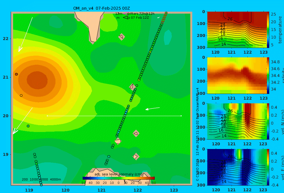Open the northward velocity section panel
The height and width of the screenshot is (193, 284).
click(237, 121)
